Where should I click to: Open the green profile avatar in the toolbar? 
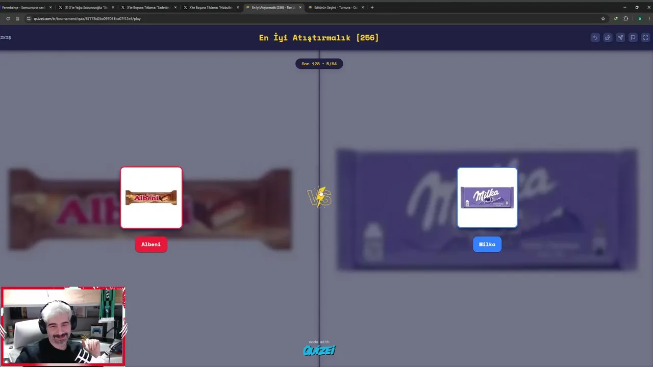[x=640, y=18]
